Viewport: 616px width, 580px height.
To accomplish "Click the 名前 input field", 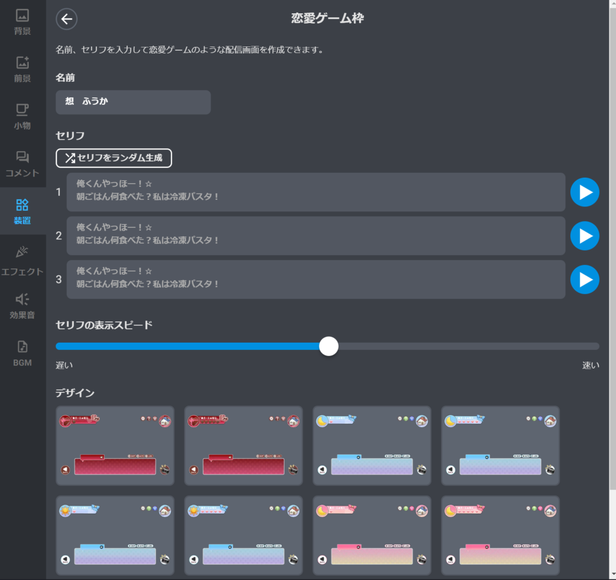I will point(133,102).
